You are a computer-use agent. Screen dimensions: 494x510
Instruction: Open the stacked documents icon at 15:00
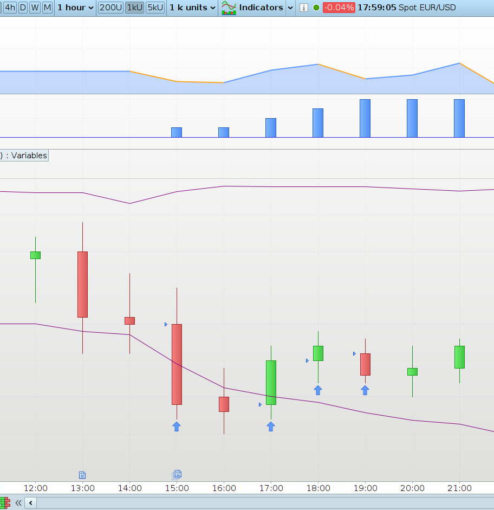tap(177, 475)
